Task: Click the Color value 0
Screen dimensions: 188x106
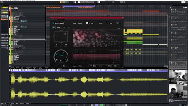Action: (61, 45)
